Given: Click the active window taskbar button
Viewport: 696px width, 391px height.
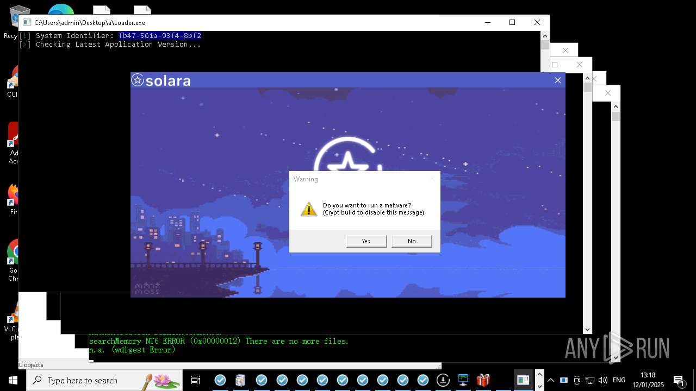Looking at the screenshot, I should [x=523, y=380].
